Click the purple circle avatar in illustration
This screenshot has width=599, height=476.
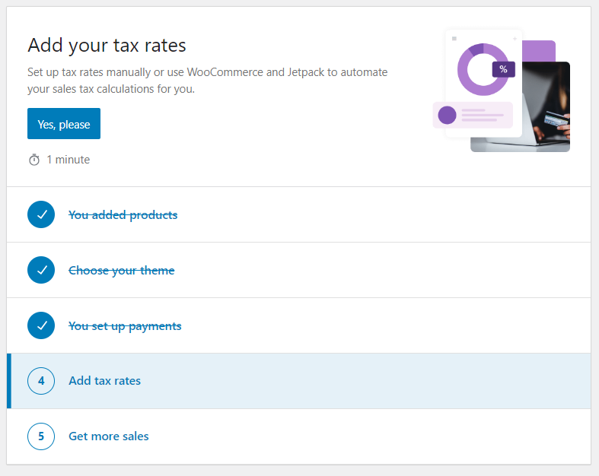point(447,115)
